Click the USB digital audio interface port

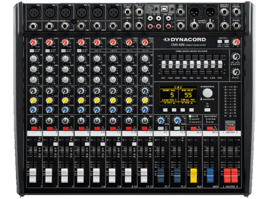point(164,9)
